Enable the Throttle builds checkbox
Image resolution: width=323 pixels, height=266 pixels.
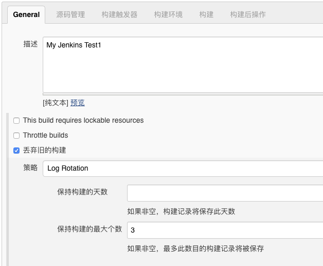[16, 136]
